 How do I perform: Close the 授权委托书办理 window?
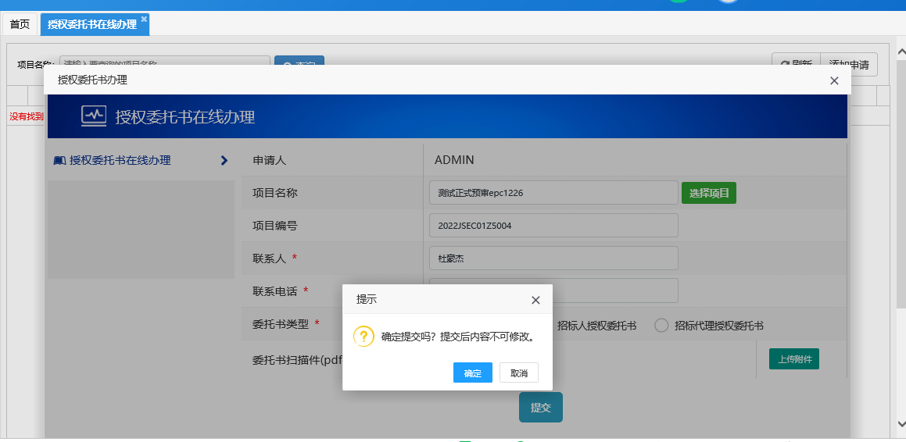pyautogui.click(x=834, y=80)
